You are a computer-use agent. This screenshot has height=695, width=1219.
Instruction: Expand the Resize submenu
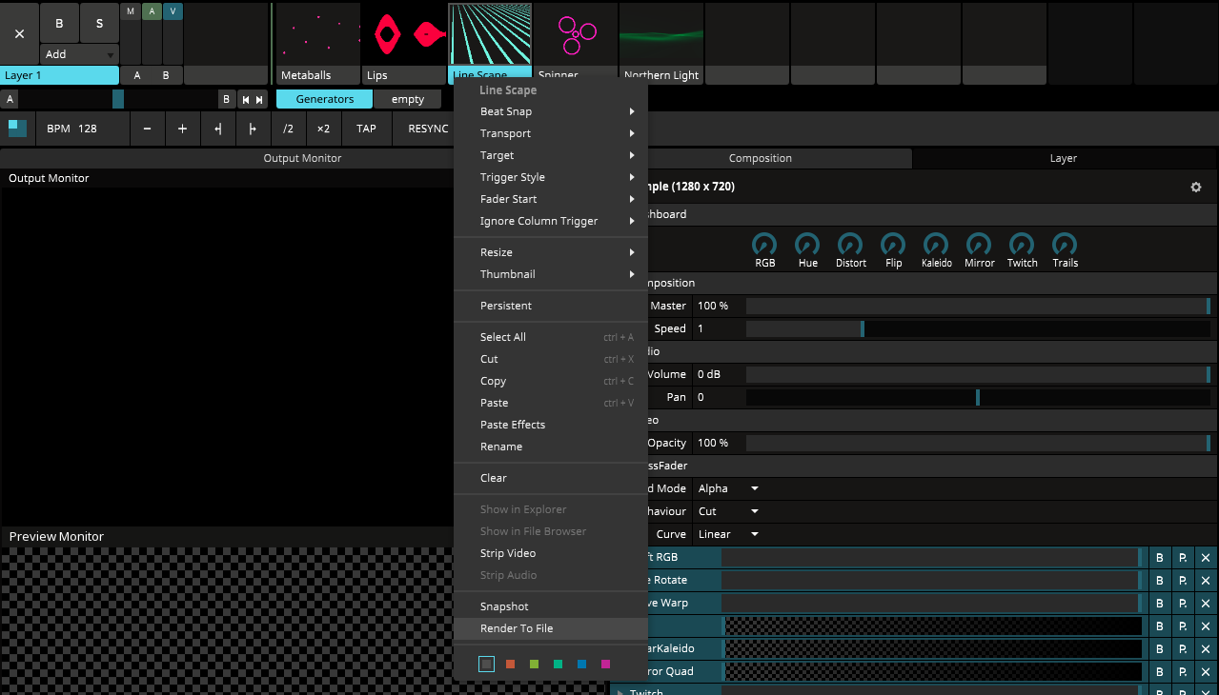(551, 252)
